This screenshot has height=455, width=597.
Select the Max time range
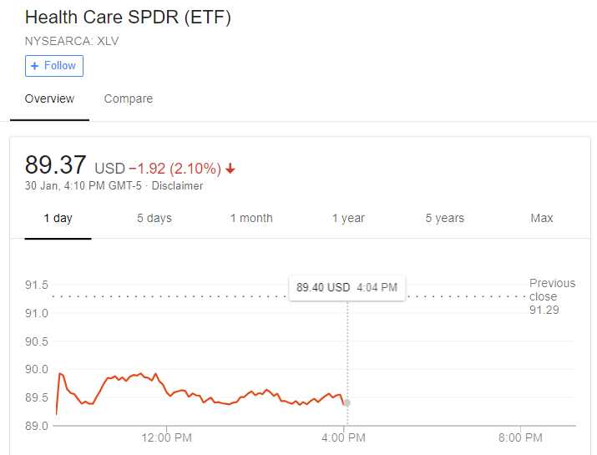541,219
